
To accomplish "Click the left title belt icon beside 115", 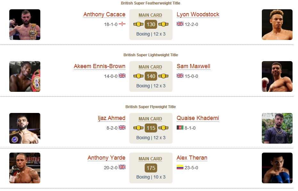I will click(138, 128).
